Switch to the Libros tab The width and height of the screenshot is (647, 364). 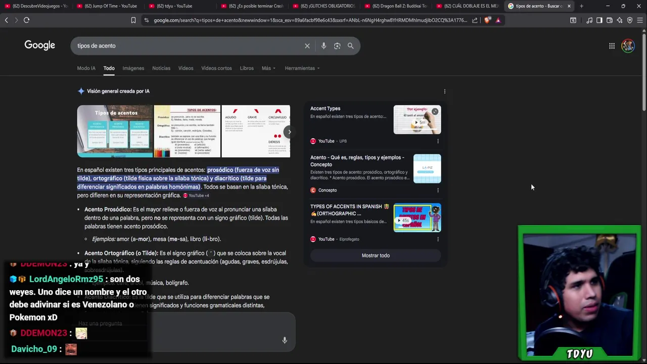pyautogui.click(x=247, y=68)
